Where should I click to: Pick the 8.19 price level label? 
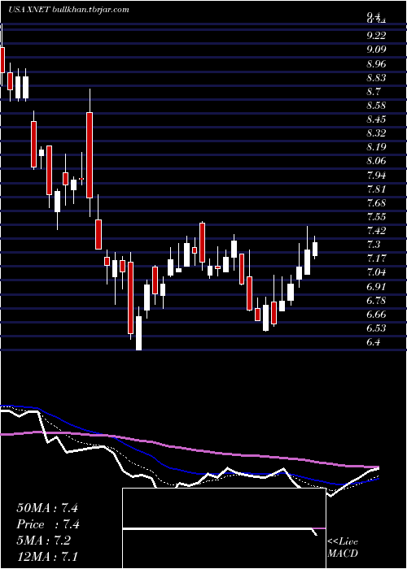coord(376,147)
